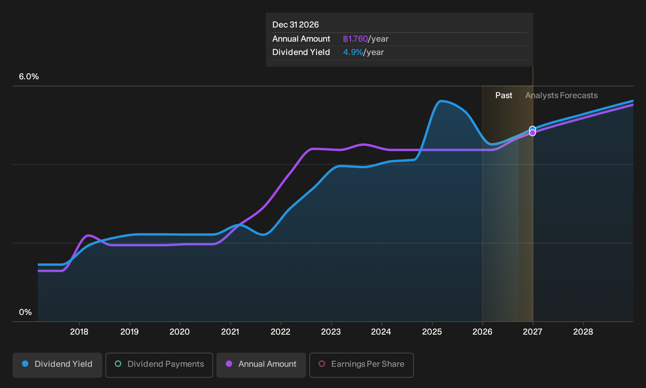Click the 2023 x-axis label
Image resolution: width=646 pixels, height=388 pixels.
(331, 332)
